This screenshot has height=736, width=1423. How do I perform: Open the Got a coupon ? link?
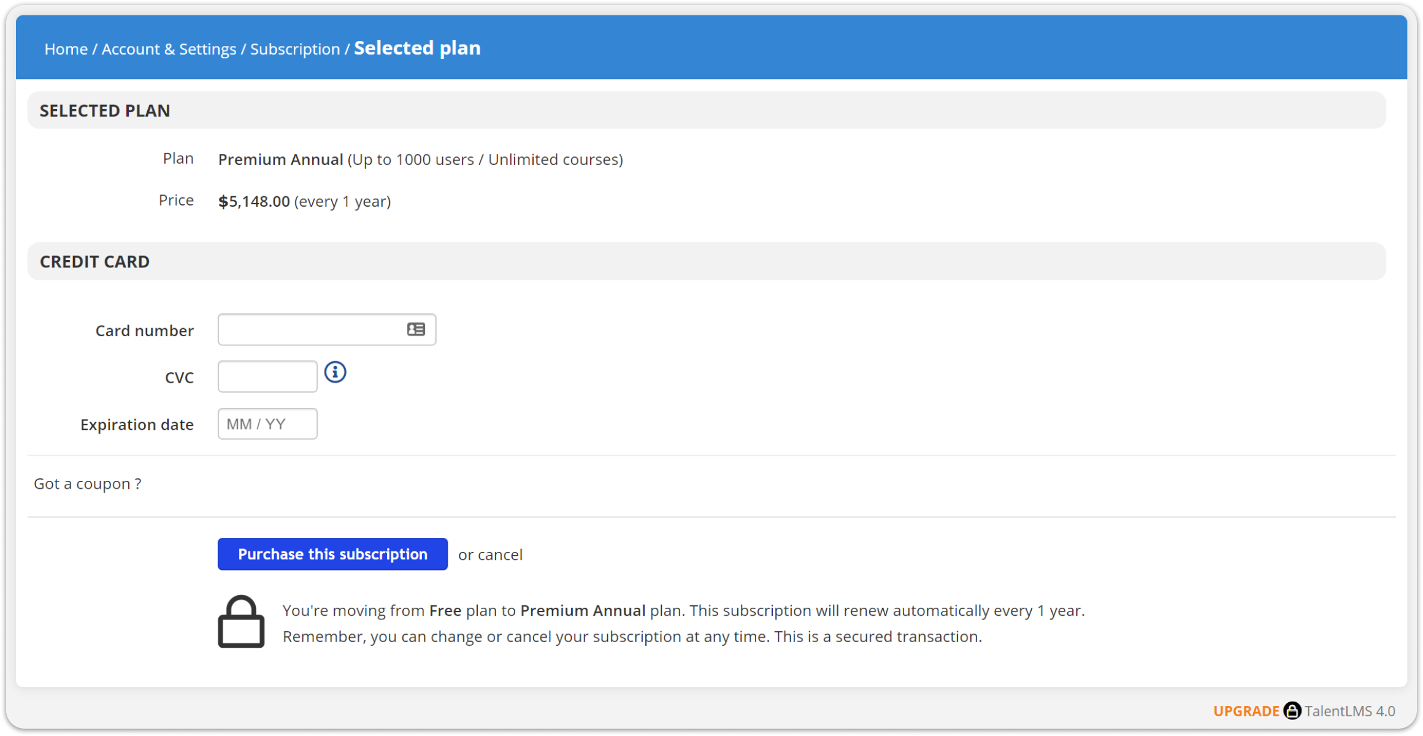point(88,483)
